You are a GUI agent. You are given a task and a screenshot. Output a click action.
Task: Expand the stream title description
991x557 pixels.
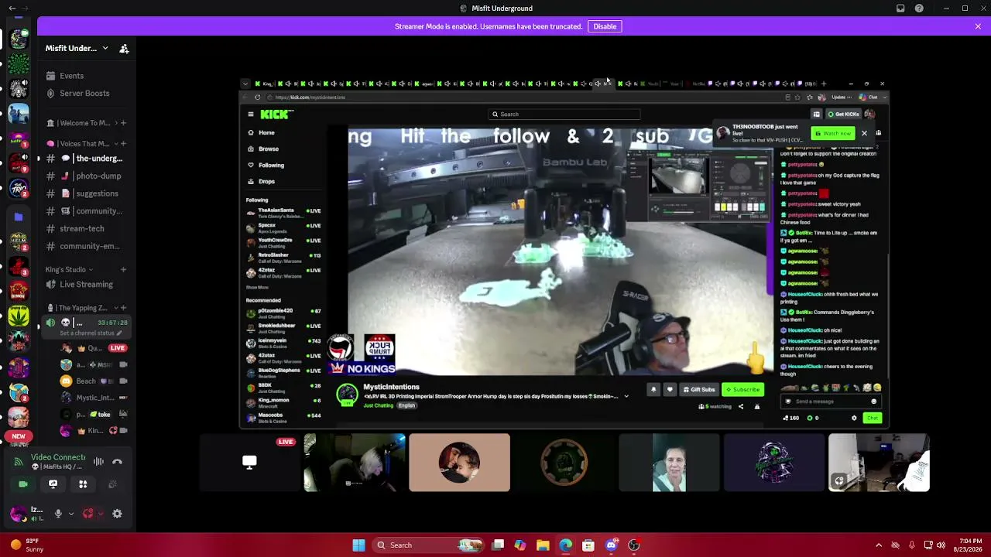tap(626, 397)
